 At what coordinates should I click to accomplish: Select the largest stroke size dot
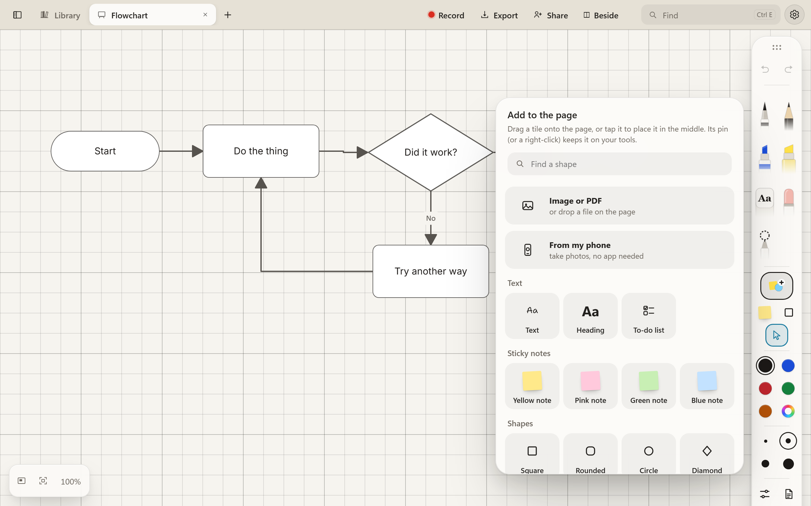[788, 464]
